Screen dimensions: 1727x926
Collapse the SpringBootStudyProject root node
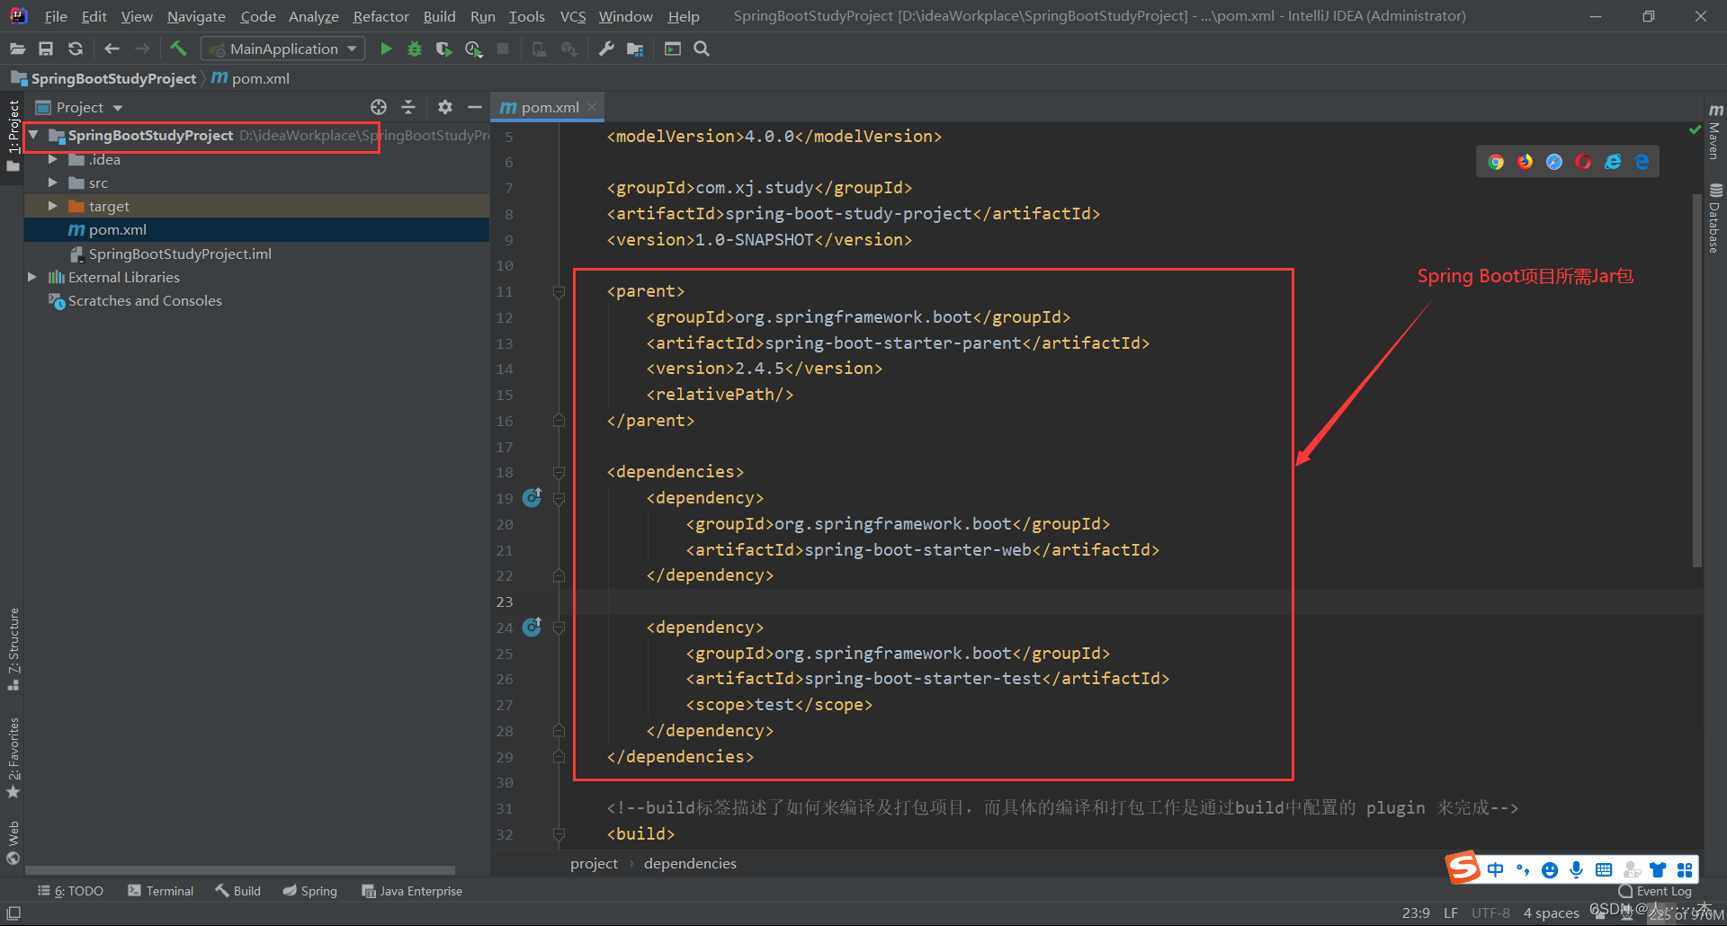33,136
